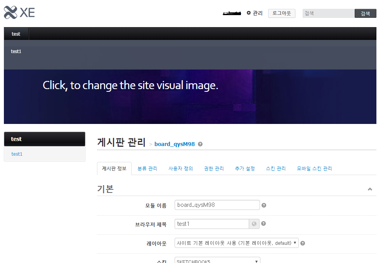This screenshot has height=263, width=383.
Task: Switch to the 분류 관리 tab
Action: (147, 168)
